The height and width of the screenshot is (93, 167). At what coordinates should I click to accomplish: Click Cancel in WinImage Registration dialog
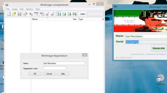click(x=49, y=74)
